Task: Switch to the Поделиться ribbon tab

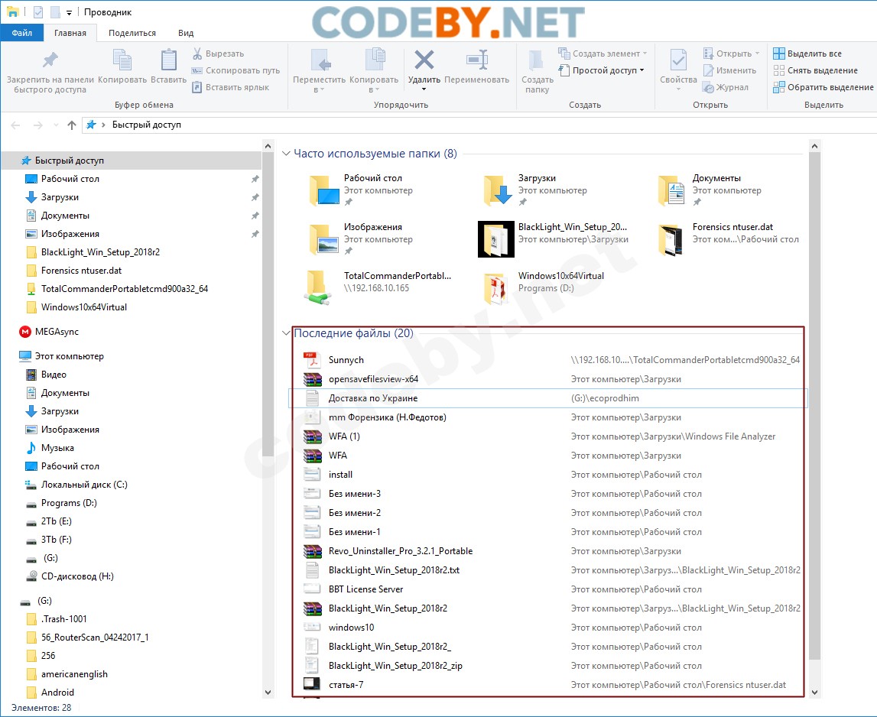Action: click(x=132, y=33)
